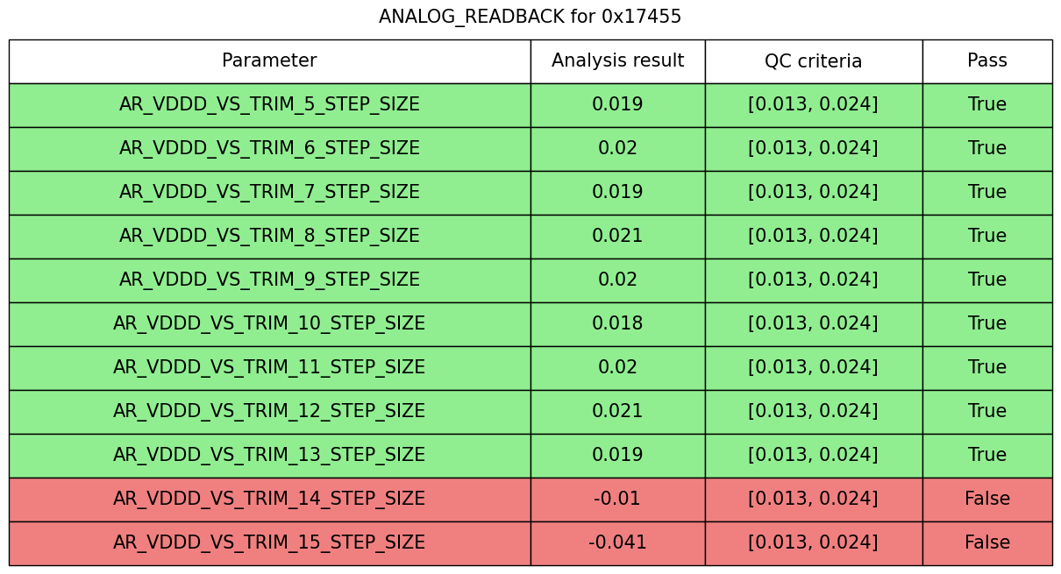
Task: Click the False cell for TRIM_15
Action: (986, 543)
